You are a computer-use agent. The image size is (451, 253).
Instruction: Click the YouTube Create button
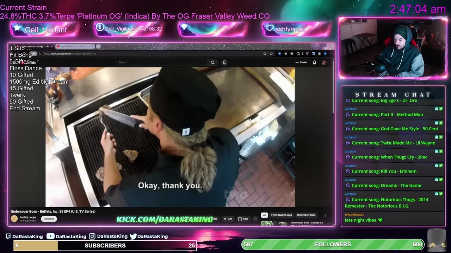[x=301, y=62]
